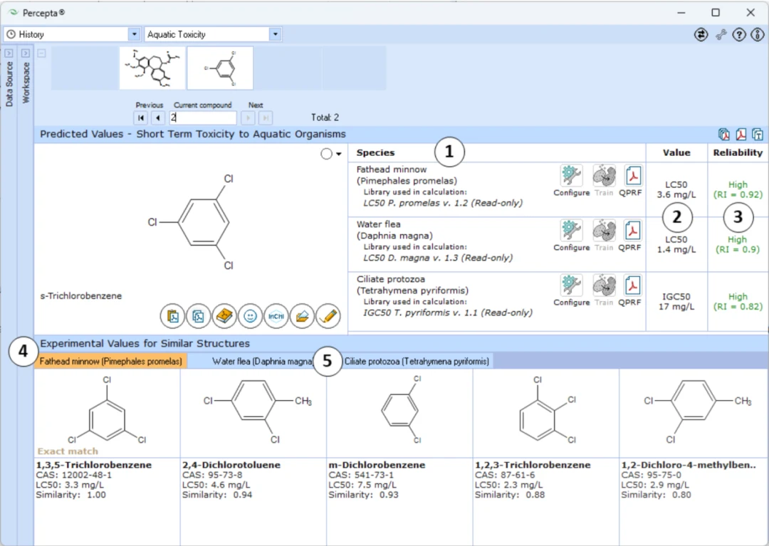Click the PDF export icon in Predicted Values header
769x546 pixels.
741,134
